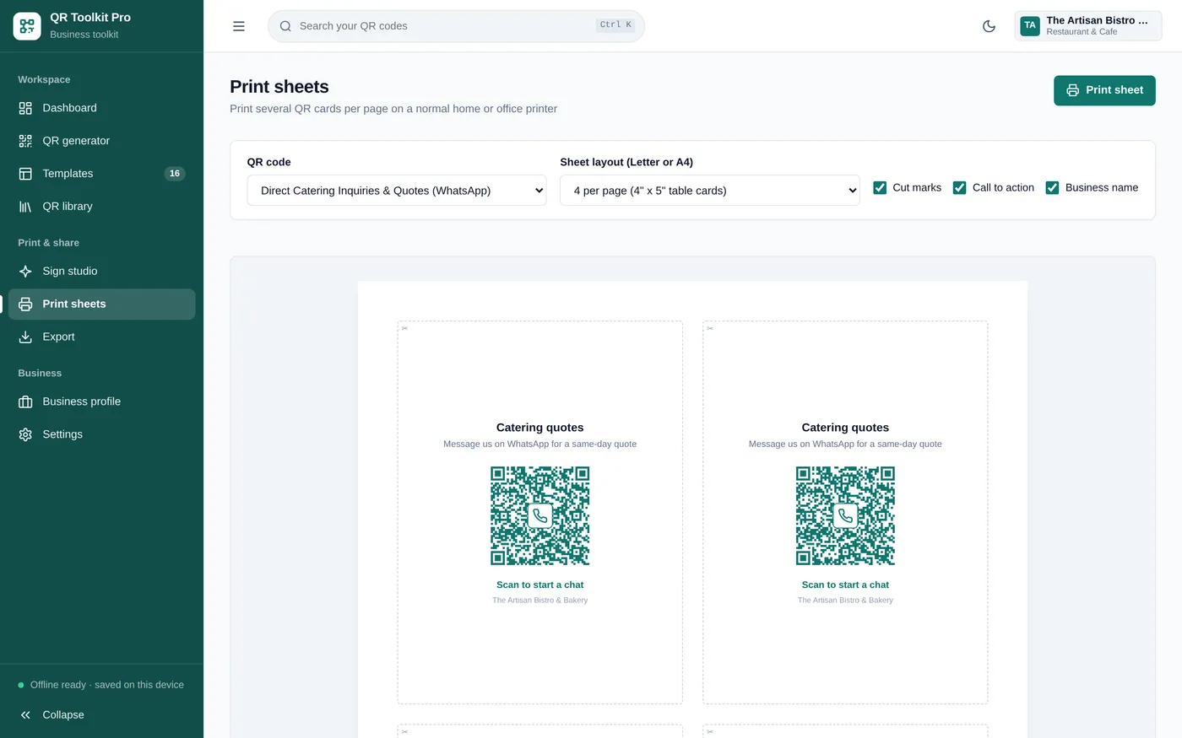The height and width of the screenshot is (738, 1182).
Task: Go to Dashboard in sidebar
Action: click(x=102, y=108)
